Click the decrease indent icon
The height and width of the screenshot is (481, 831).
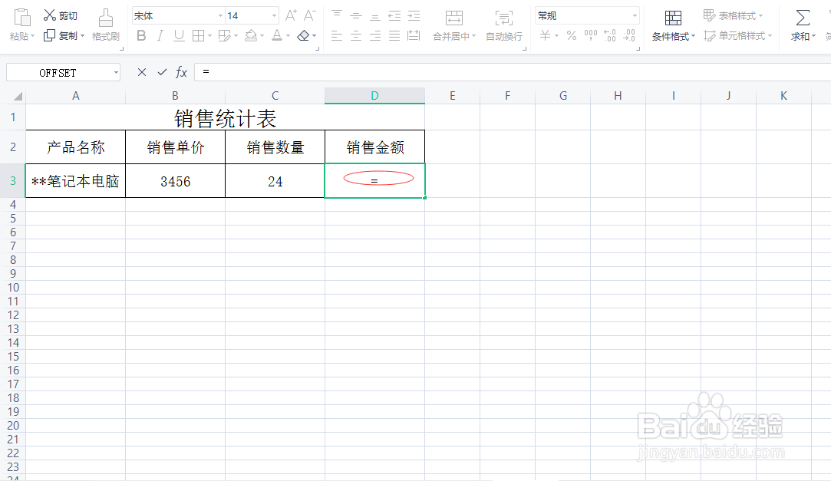pyautogui.click(x=394, y=15)
